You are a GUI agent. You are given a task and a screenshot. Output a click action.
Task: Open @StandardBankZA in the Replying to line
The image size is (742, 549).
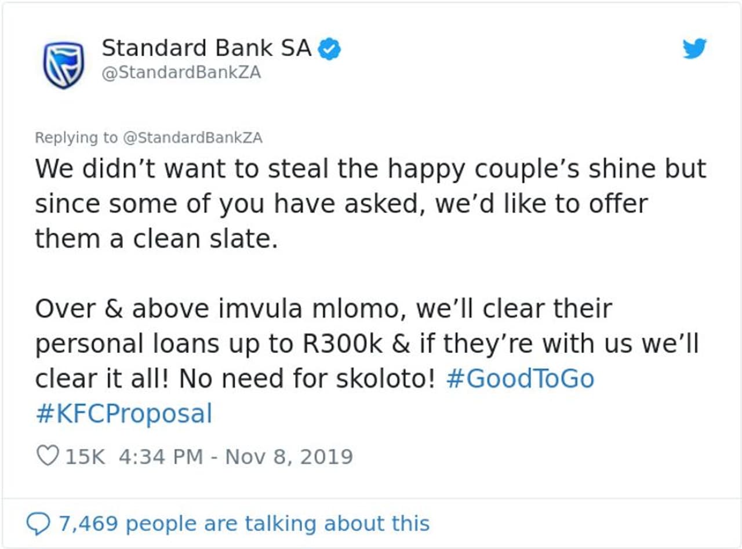tap(192, 138)
